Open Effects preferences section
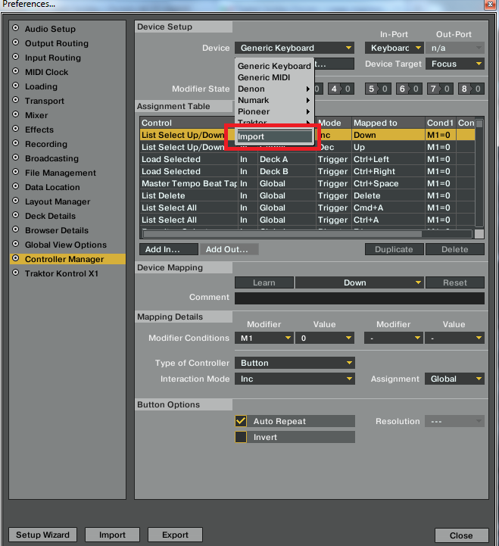Image resolution: width=499 pixels, height=546 pixels. click(x=39, y=129)
